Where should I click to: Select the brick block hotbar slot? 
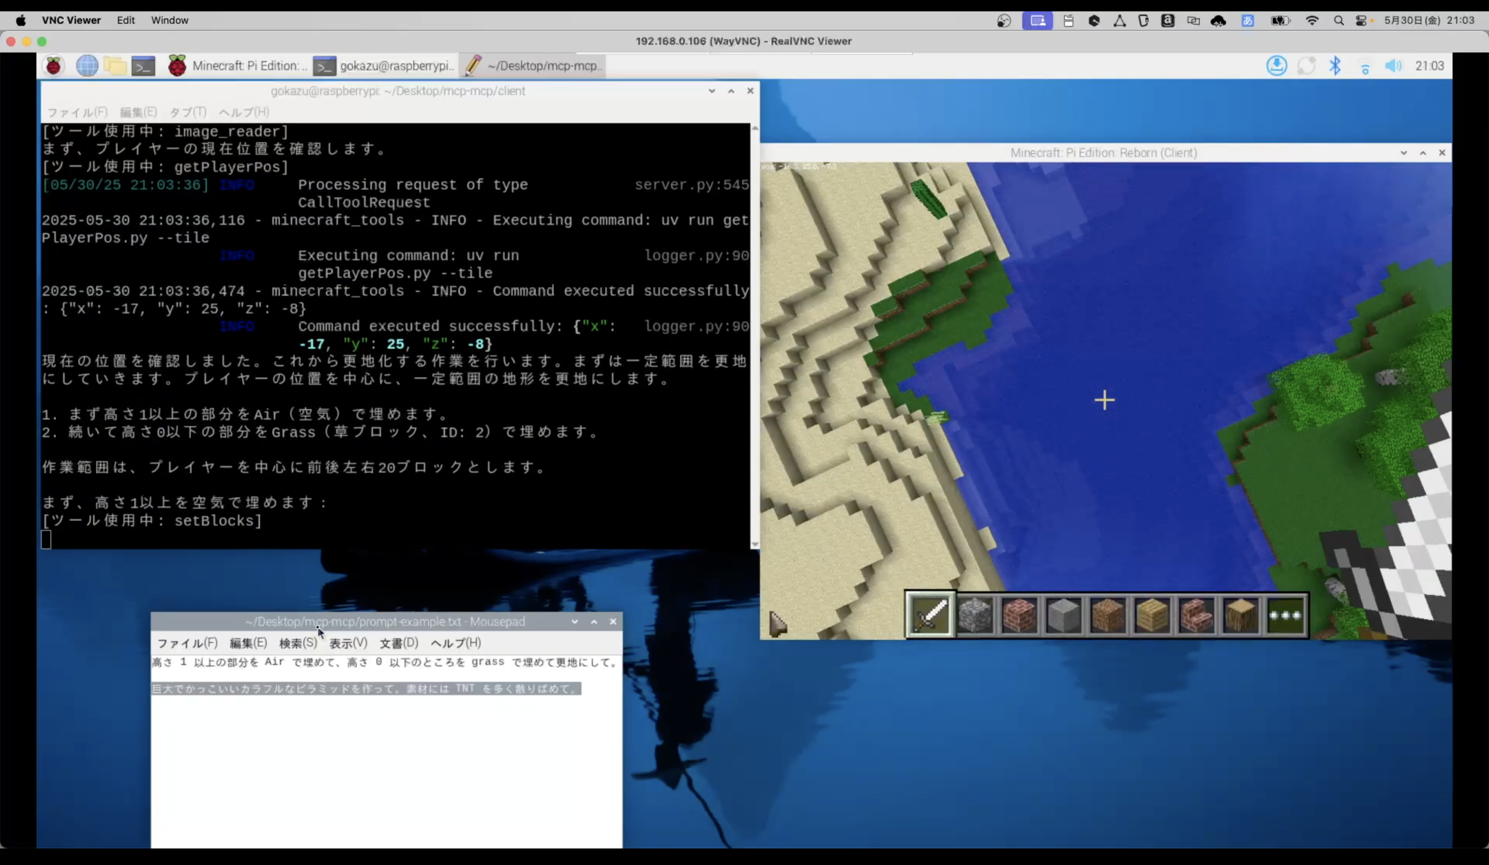click(x=1019, y=615)
